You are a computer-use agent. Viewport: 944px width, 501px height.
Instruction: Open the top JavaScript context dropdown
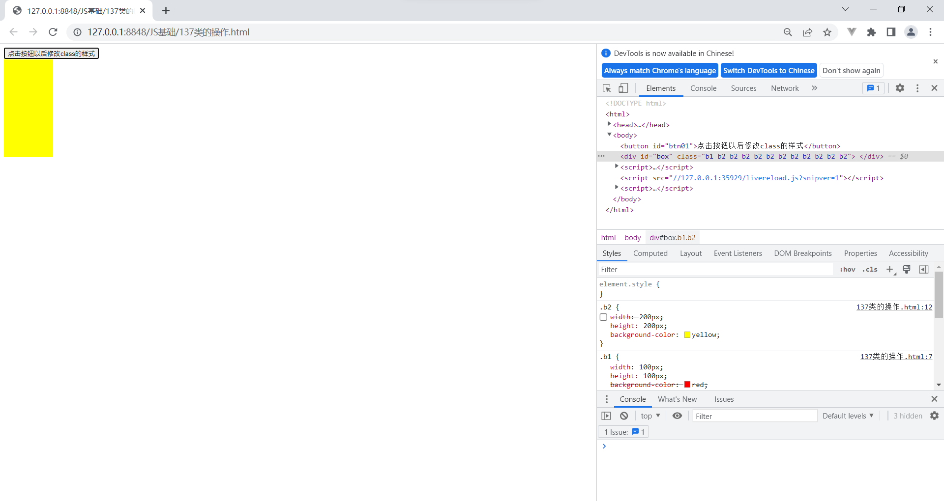(x=650, y=416)
